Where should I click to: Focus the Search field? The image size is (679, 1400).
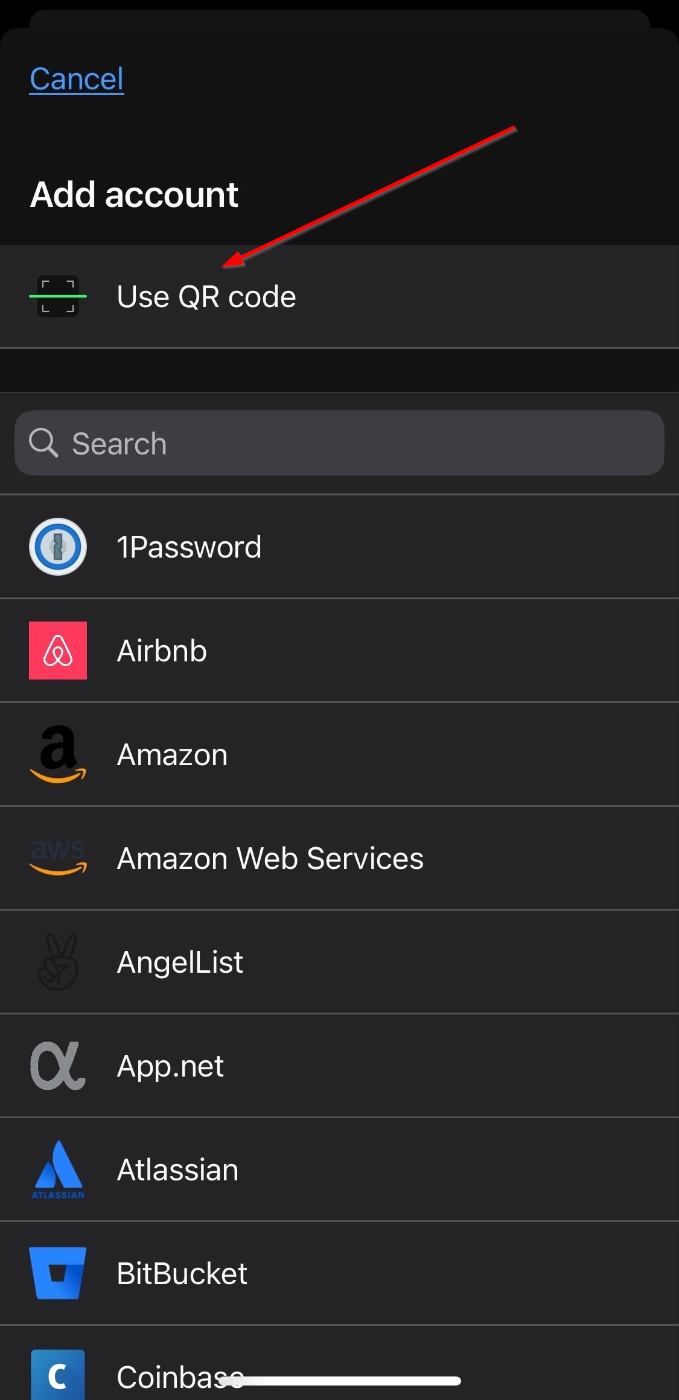339,443
